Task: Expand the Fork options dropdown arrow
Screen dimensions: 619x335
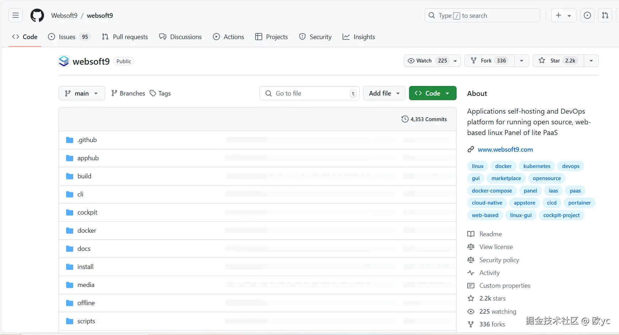Action: pyautogui.click(x=522, y=61)
